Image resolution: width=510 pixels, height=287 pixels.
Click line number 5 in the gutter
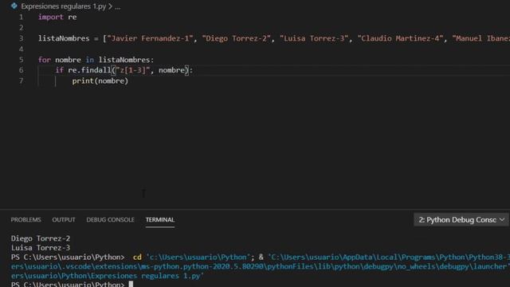pos(22,60)
